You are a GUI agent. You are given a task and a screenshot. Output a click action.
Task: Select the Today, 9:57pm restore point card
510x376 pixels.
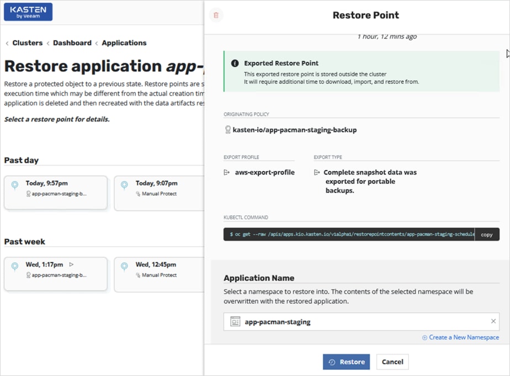56,193
